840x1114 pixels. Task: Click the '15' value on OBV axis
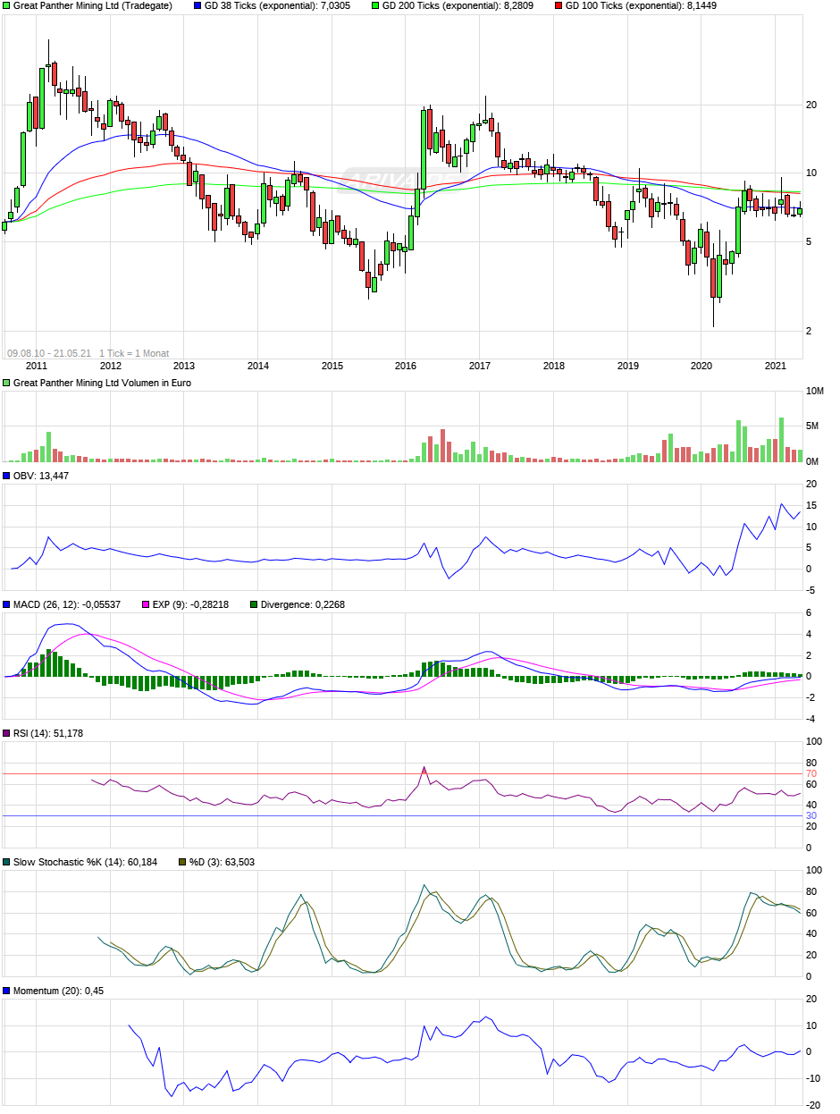pyautogui.click(x=811, y=505)
